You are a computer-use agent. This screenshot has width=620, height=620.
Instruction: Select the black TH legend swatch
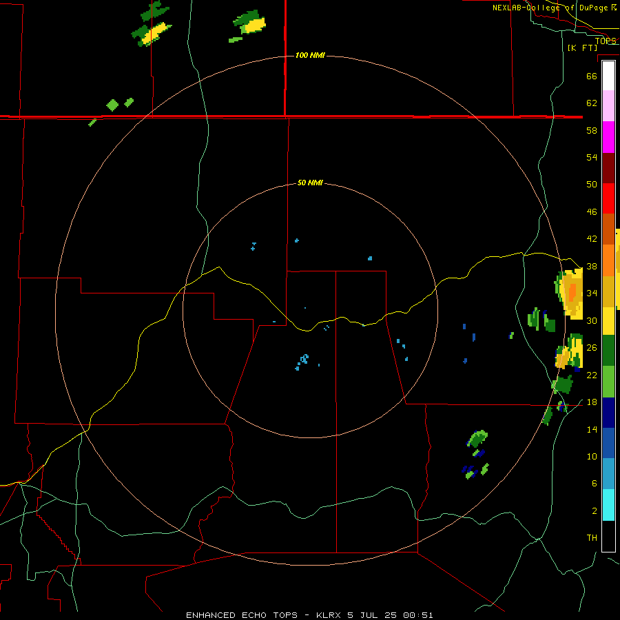tap(608, 536)
